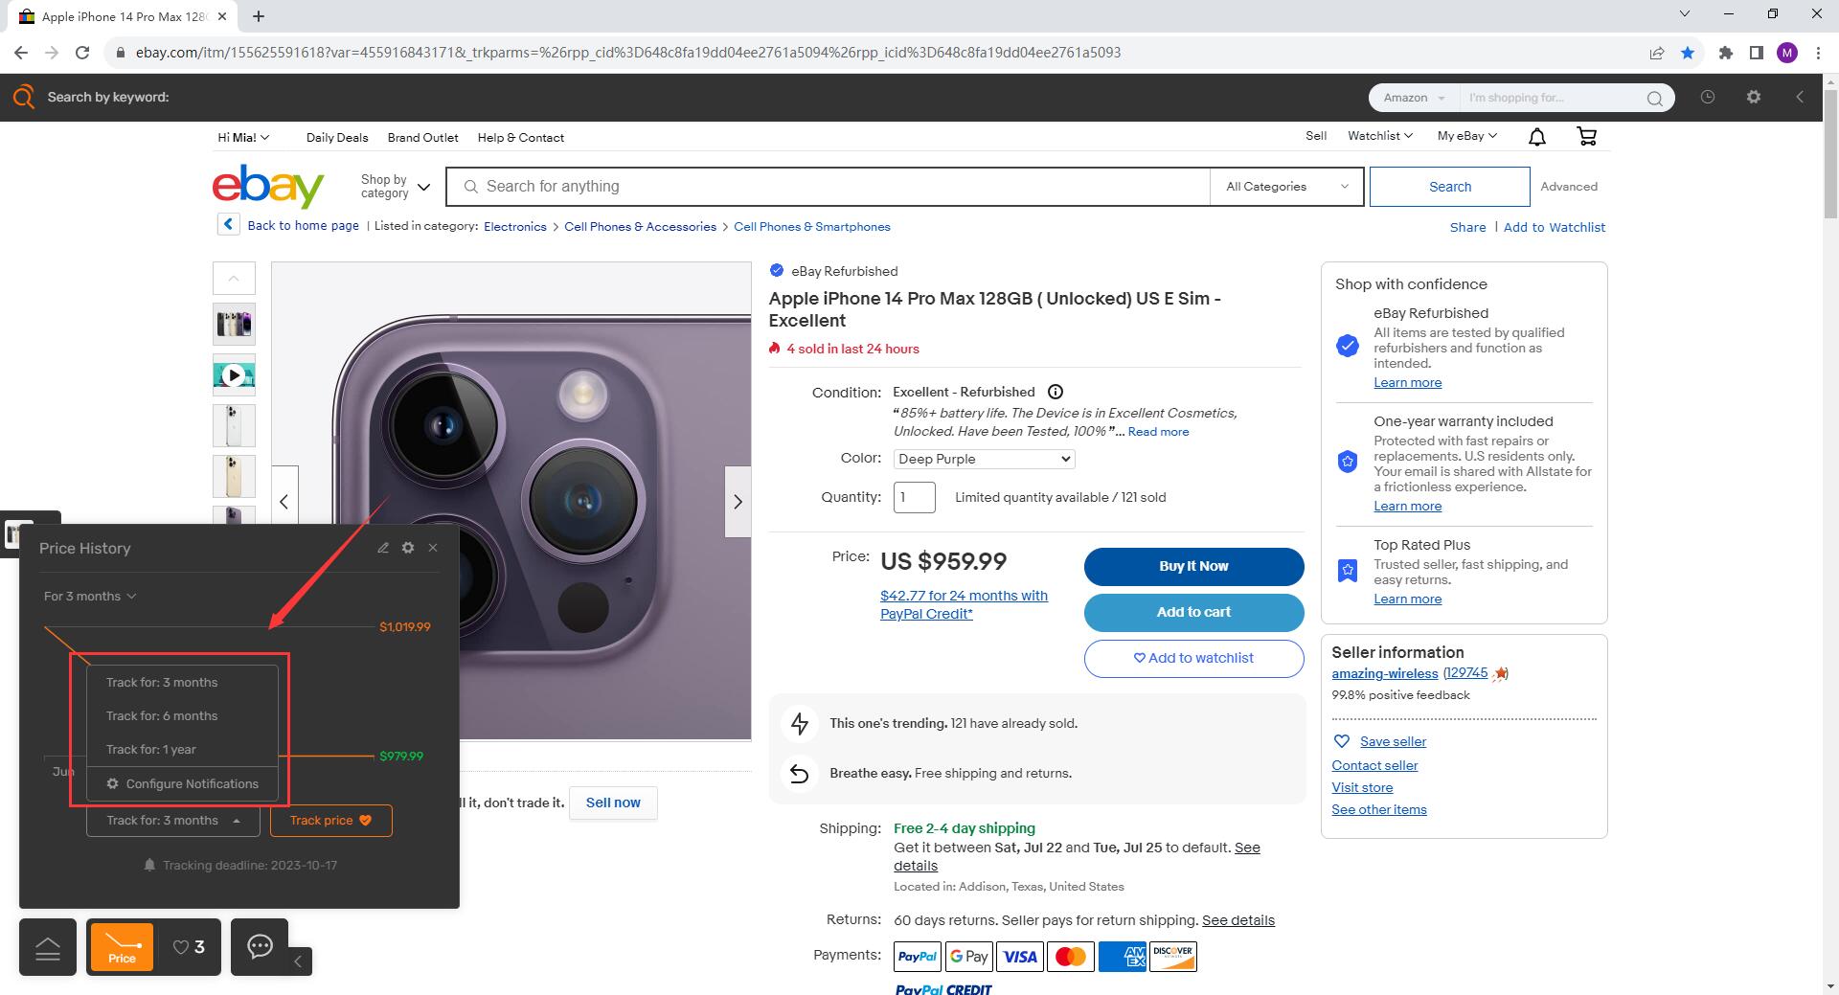Go back to previous page

21,53
